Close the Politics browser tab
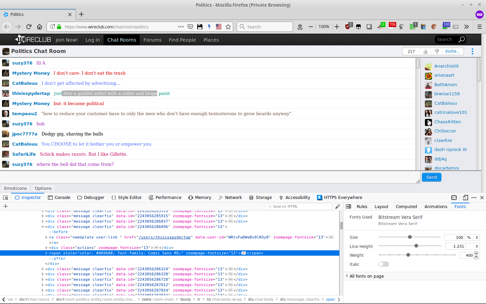The height and width of the screenshot is (304, 486). pos(70,15)
